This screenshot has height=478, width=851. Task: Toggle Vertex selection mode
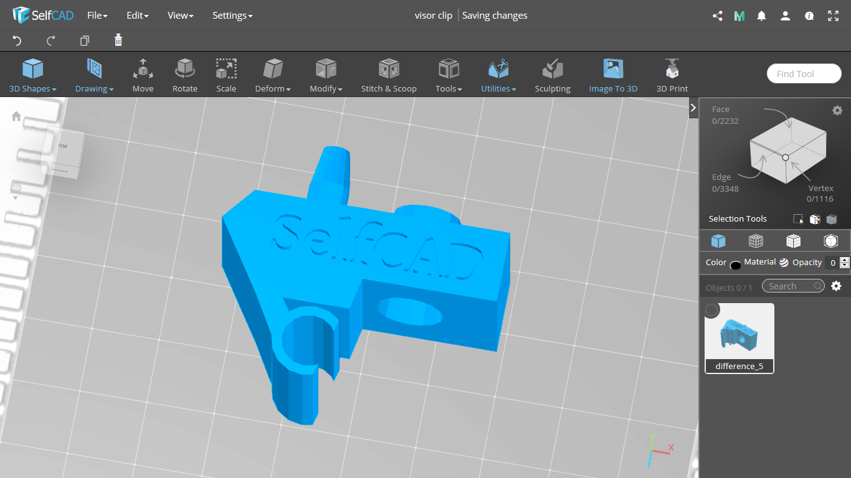point(820,194)
